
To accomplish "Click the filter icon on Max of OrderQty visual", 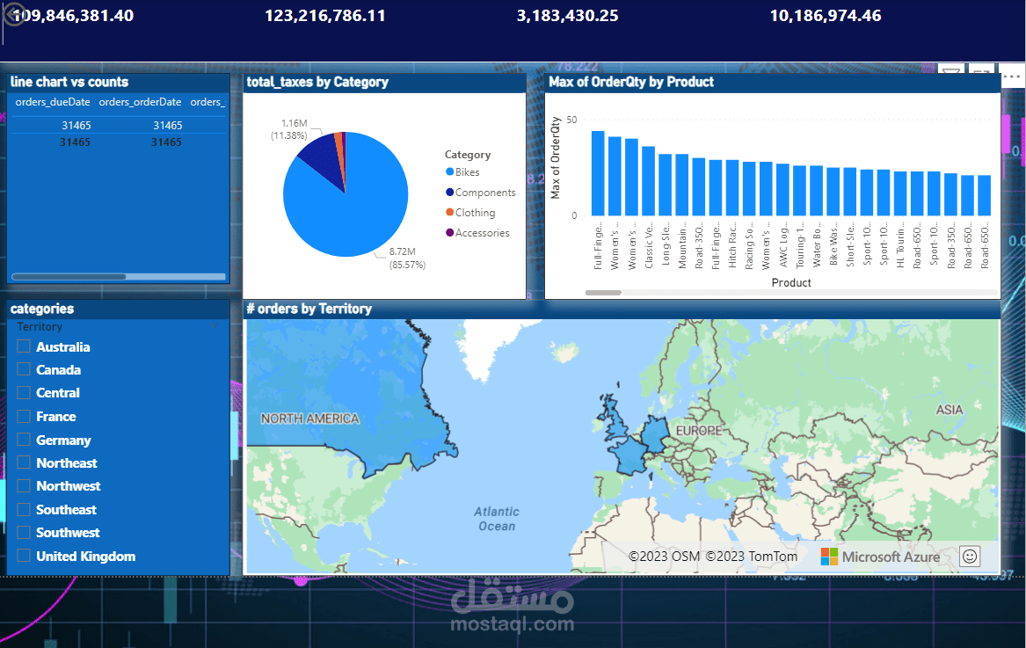I will pos(950,70).
